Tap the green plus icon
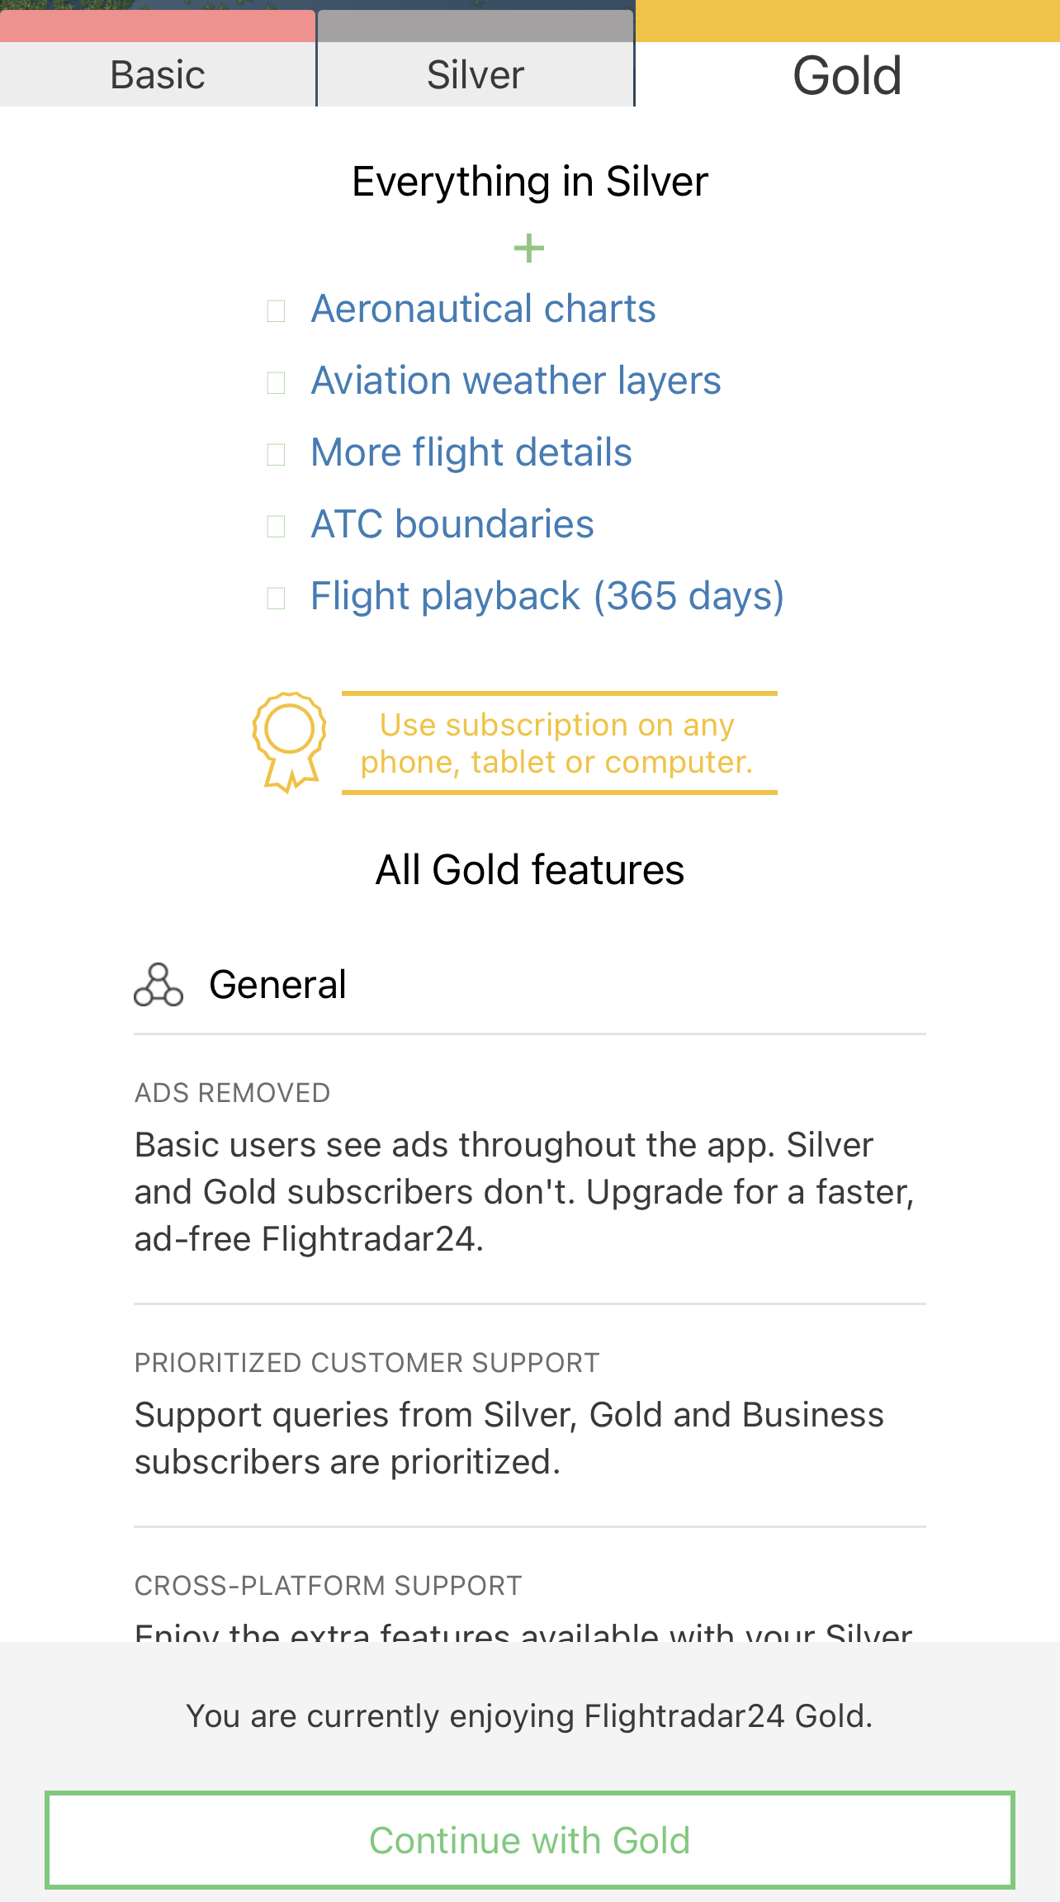The width and height of the screenshot is (1060, 1902). (x=529, y=248)
